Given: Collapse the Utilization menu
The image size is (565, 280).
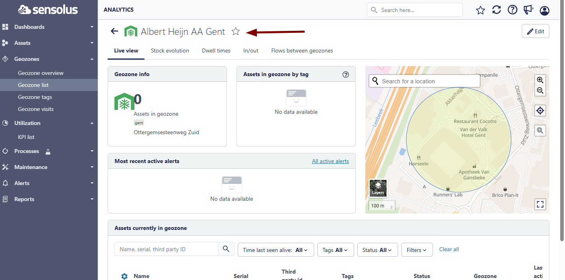Looking at the screenshot, I should tap(92, 123).
